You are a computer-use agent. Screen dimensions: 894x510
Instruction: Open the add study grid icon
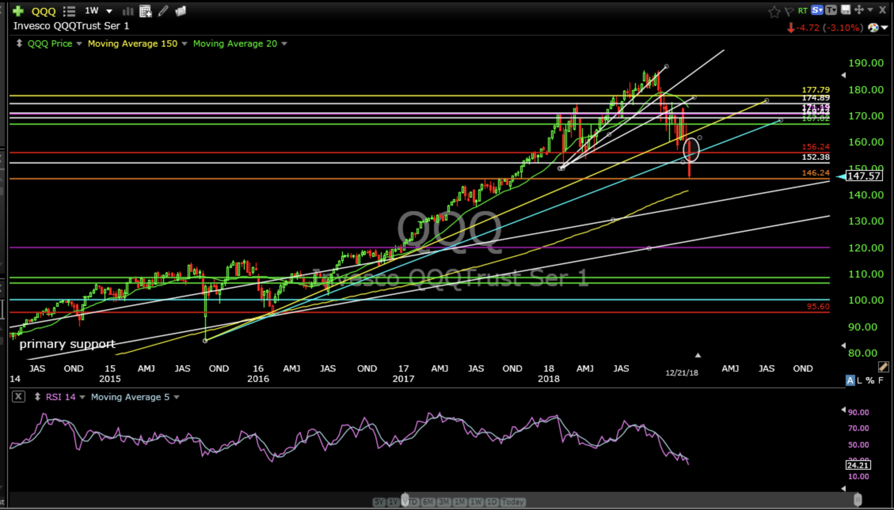coord(145,11)
